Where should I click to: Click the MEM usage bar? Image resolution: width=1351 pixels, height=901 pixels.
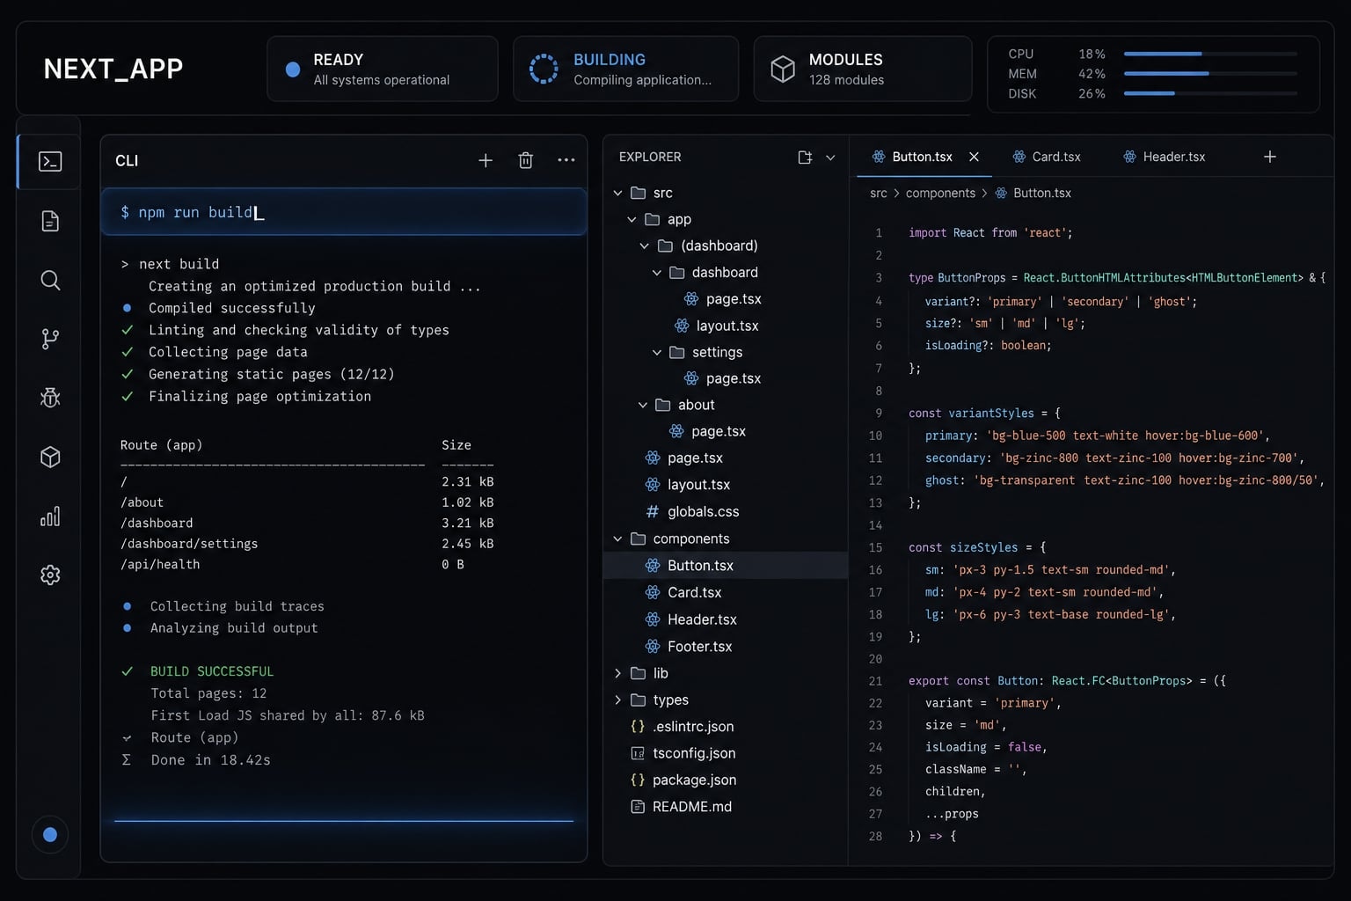[1210, 74]
